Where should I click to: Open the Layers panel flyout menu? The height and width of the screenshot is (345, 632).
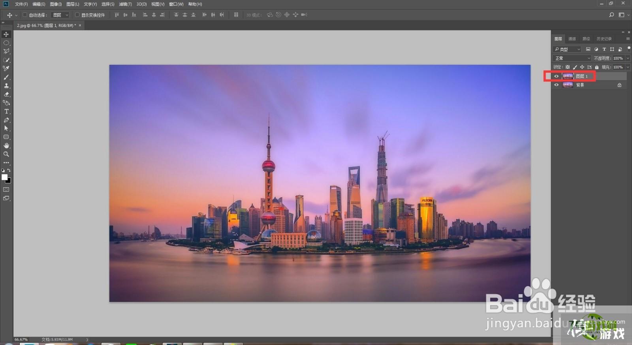click(628, 39)
